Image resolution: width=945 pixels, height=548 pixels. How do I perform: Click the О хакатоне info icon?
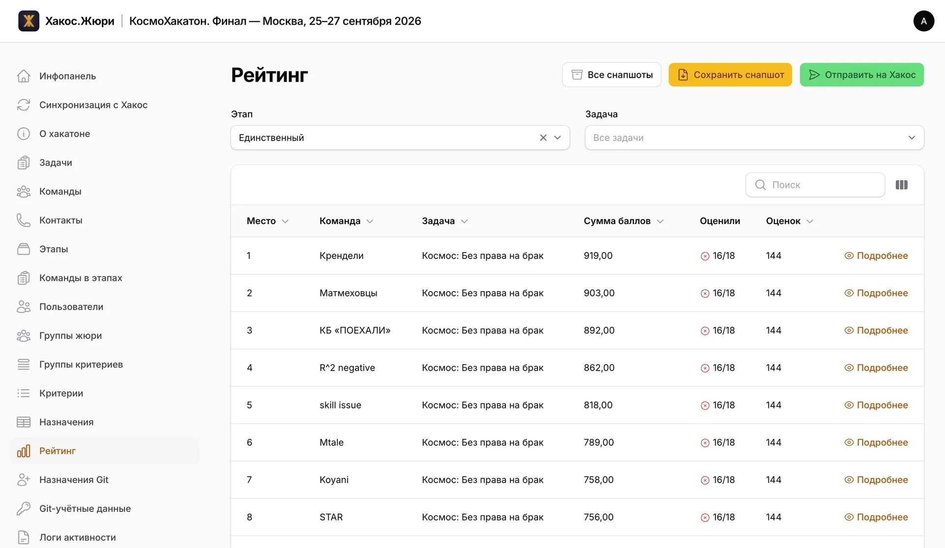coord(24,134)
